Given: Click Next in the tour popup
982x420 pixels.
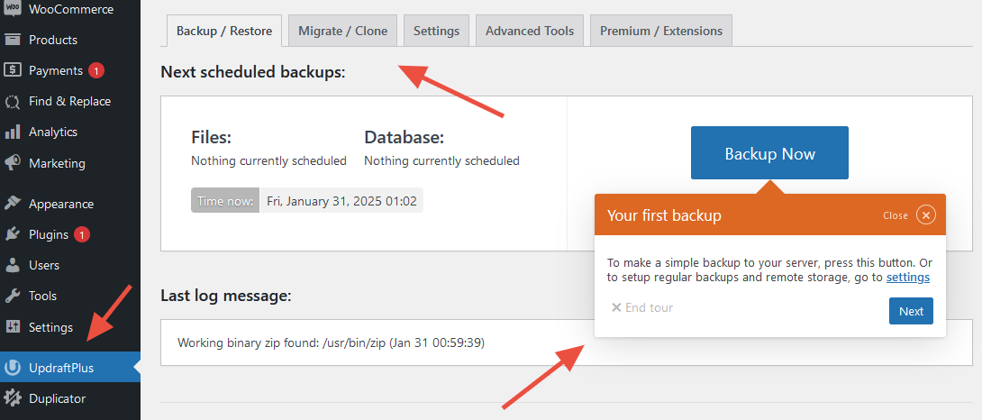Looking at the screenshot, I should [911, 311].
